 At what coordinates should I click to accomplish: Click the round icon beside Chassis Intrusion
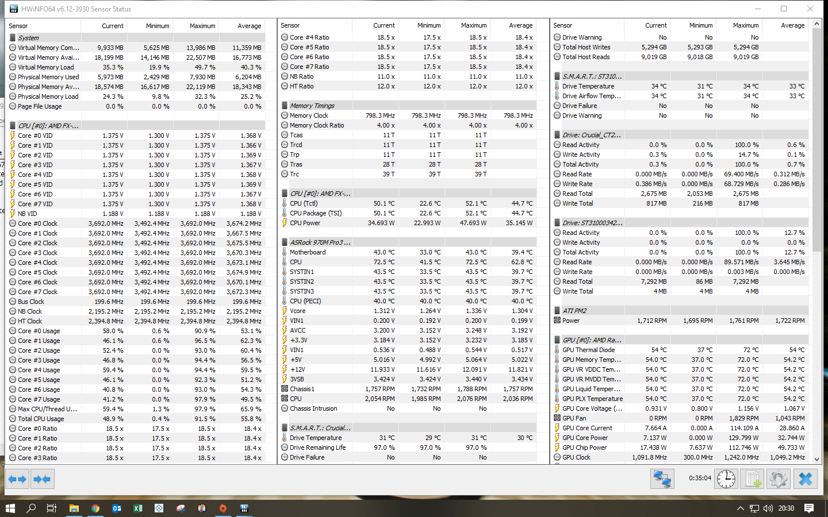[285, 408]
